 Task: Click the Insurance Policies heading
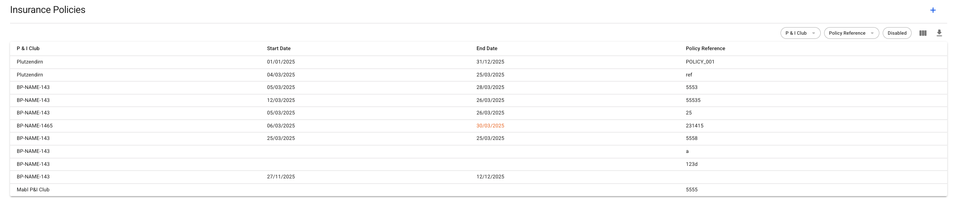click(48, 10)
